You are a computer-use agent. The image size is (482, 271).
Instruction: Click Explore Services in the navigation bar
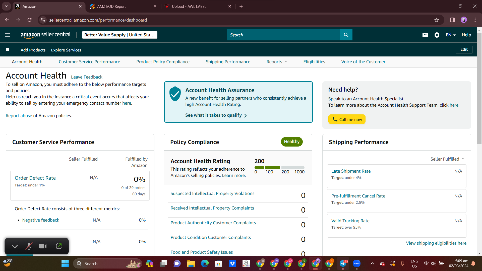pyautogui.click(x=66, y=50)
